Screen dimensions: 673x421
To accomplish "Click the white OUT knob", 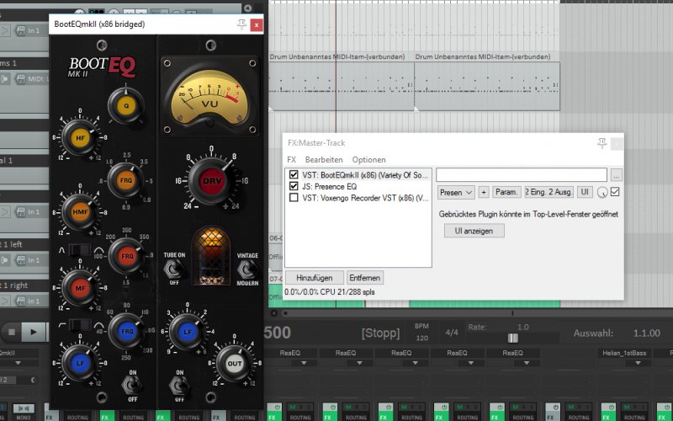I will [235, 364].
